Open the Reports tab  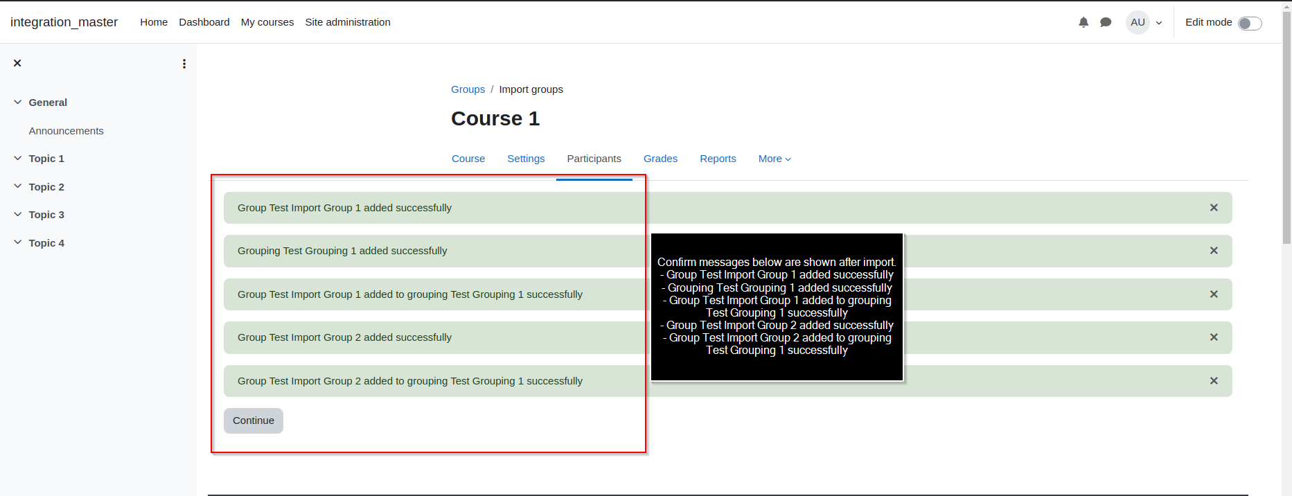click(x=718, y=159)
